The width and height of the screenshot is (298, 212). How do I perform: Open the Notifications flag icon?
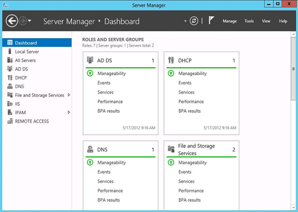tap(211, 20)
